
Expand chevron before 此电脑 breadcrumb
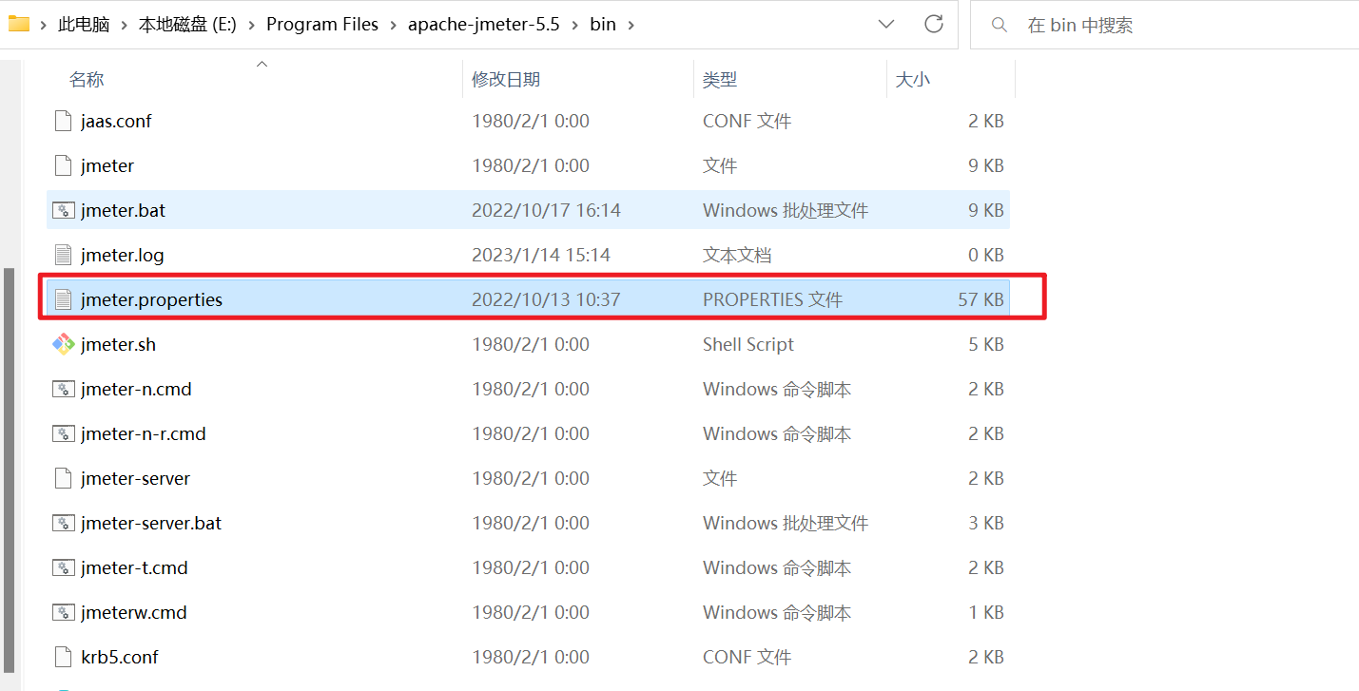coord(43,25)
